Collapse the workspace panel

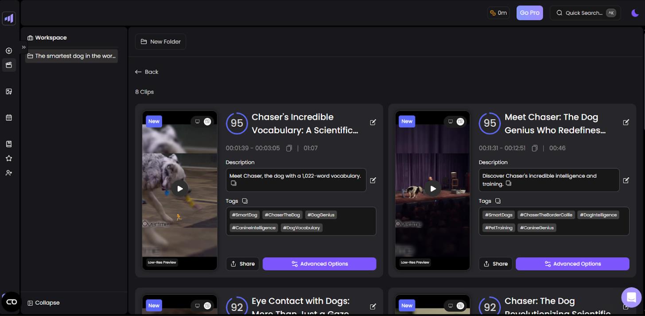[x=43, y=303]
